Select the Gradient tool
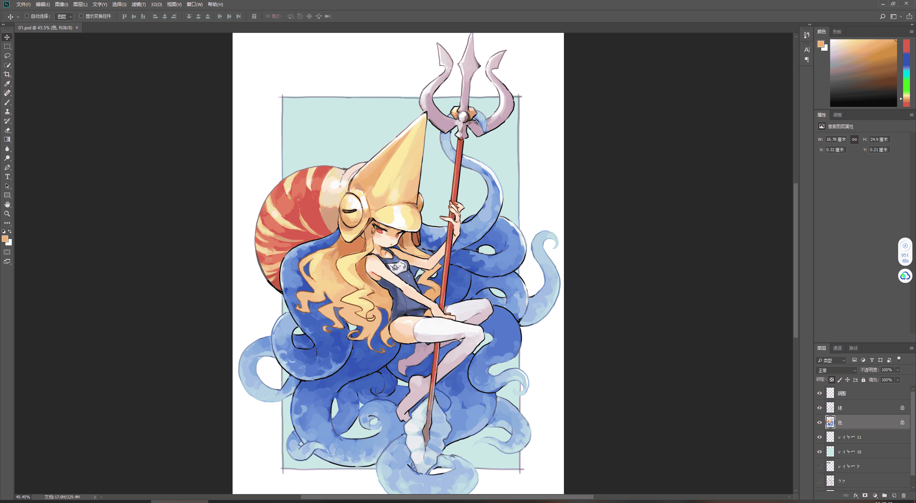The width and height of the screenshot is (916, 503). [7, 139]
